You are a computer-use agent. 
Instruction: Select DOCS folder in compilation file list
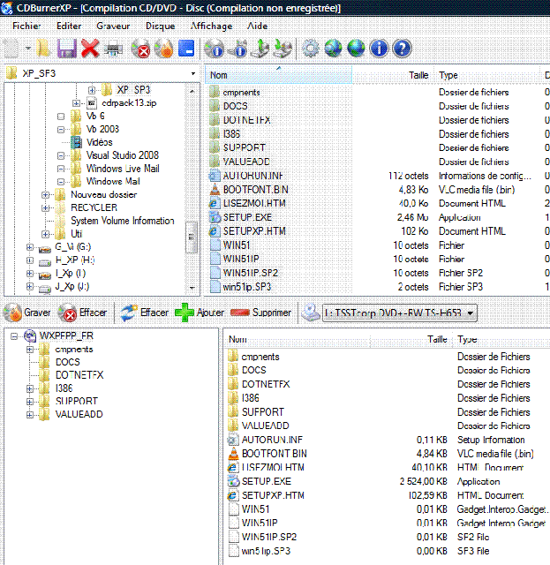[254, 371]
